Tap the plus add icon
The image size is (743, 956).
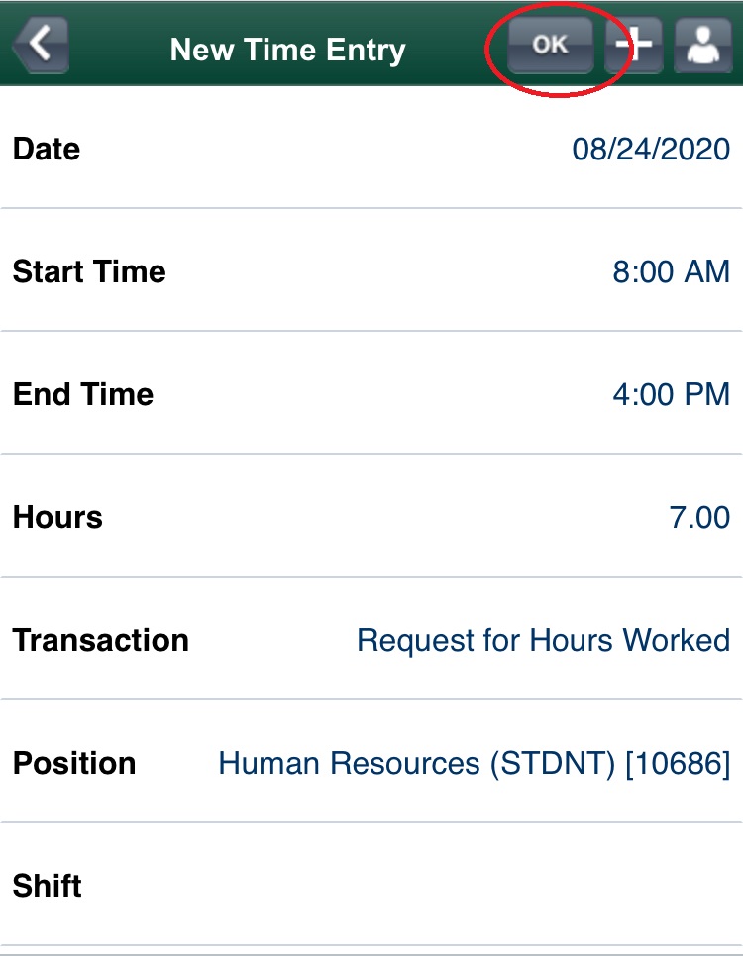pyautogui.click(x=635, y=46)
